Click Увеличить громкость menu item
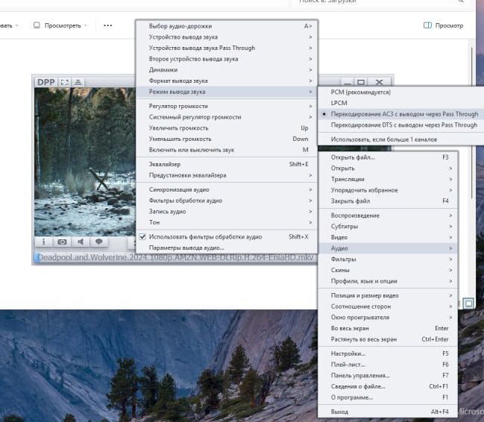This screenshot has width=484, height=422. pyautogui.click(x=227, y=127)
